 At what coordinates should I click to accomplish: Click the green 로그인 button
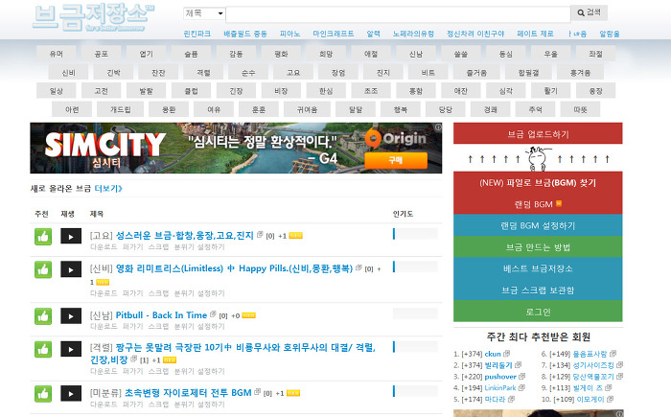538,312
